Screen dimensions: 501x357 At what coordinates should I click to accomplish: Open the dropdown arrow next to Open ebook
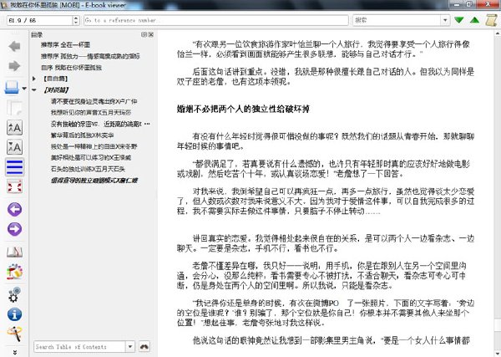[x=24, y=89]
